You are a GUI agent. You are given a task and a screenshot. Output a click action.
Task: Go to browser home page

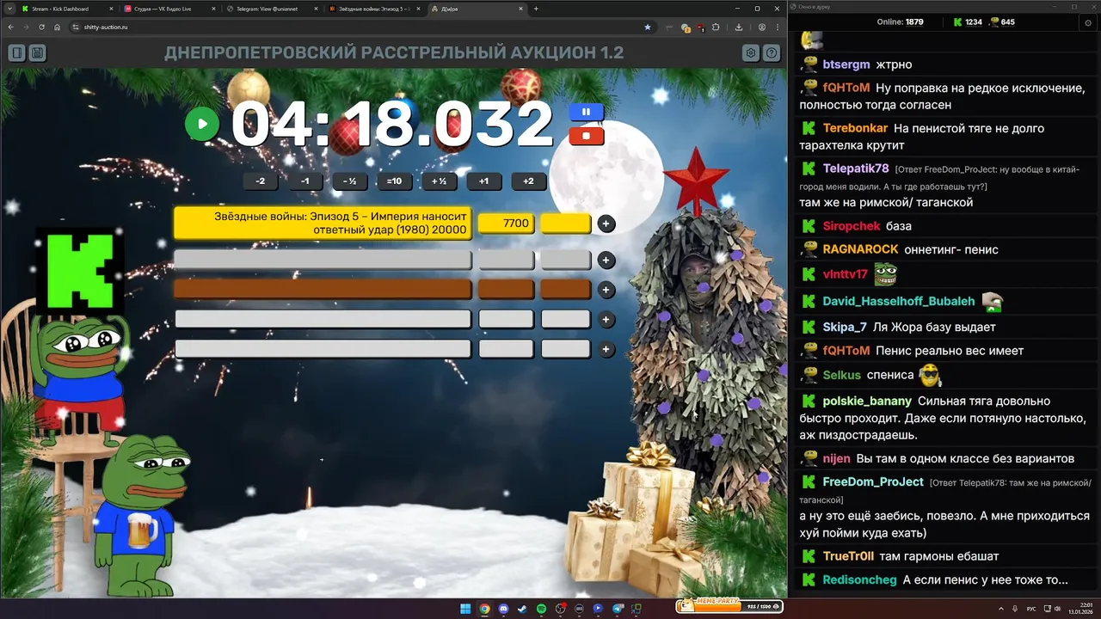(x=57, y=27)
